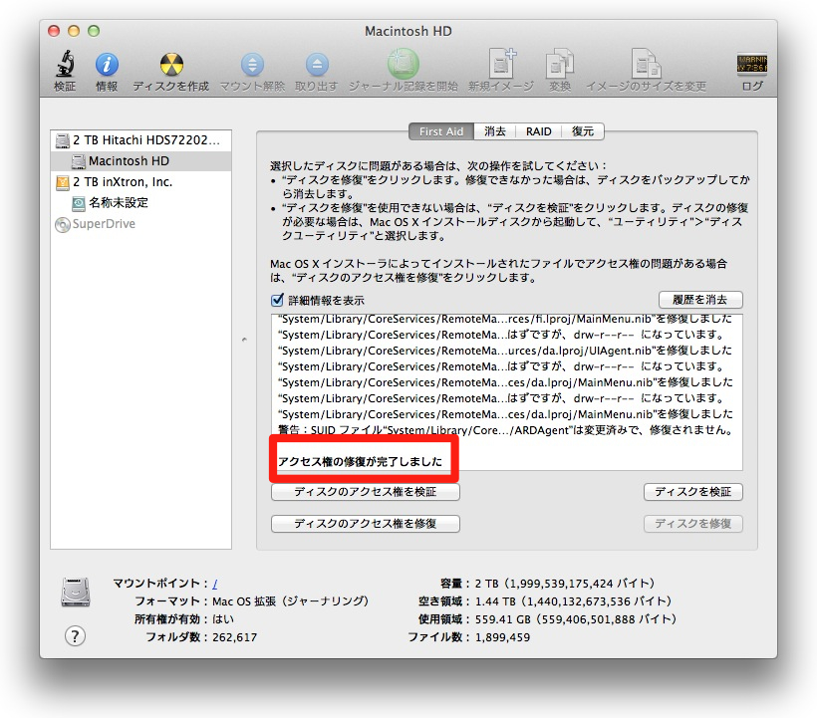Switch to the 消去 tab
Viewport: 817px width, 718px height.
(x=495, y=131)
